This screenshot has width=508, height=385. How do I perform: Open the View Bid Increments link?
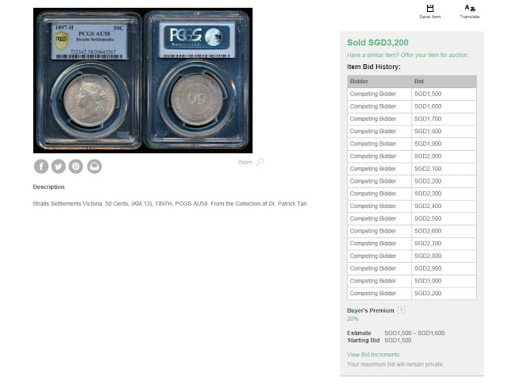click(373, 355)
